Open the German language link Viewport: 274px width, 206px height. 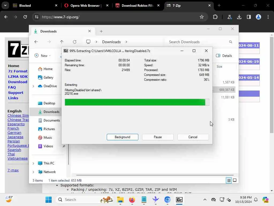(14, 133)
